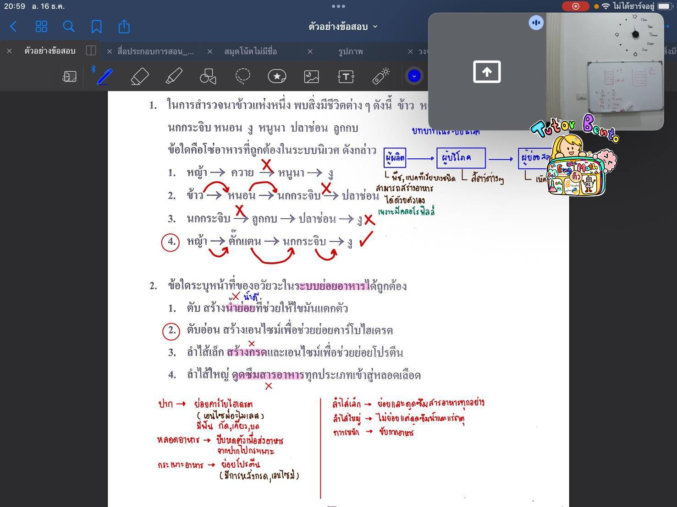
Task: Select the Highlighter tool
Action: 174,76
